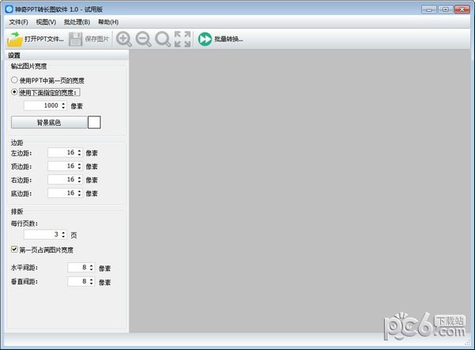
Task: Click the Save image floppy disk icon
Action: pos(76,39)
